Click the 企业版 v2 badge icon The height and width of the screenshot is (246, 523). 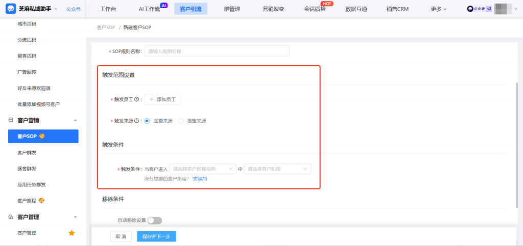(x=479, y=9)
